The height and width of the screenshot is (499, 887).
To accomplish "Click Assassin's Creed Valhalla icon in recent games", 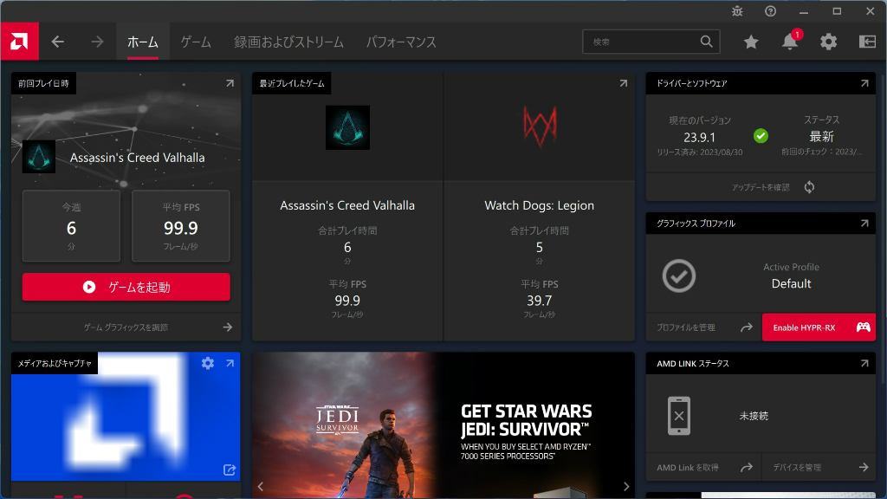I will point(347,127).
